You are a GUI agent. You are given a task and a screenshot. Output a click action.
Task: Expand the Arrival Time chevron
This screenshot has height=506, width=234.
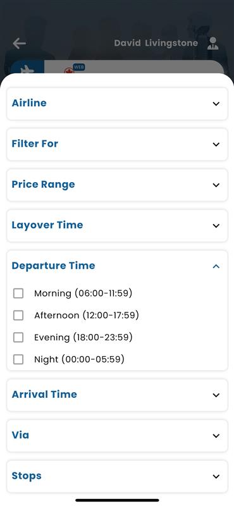pos(216,395)
